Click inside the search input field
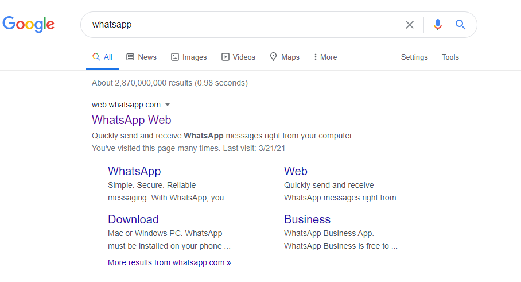The width and height of the screenshot is (521, 282). pyautogui.click(x=241, y=25)
